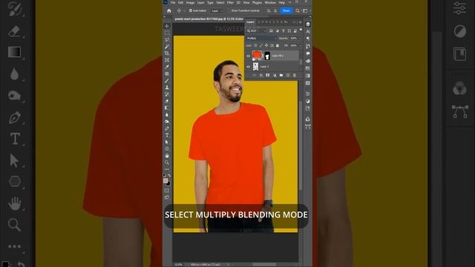The height and width of the screenshot is (267, 475).
Task: Expand the Opacity slider arrow
Action: (x=300, y=39)
